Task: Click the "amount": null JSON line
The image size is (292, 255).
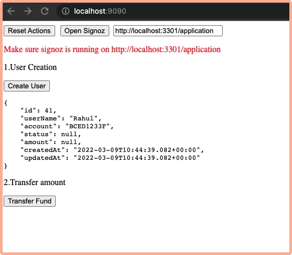Action: click(50, 142)
